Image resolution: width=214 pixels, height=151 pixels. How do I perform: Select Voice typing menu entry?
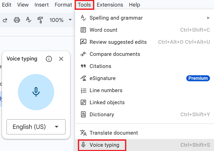144,145
